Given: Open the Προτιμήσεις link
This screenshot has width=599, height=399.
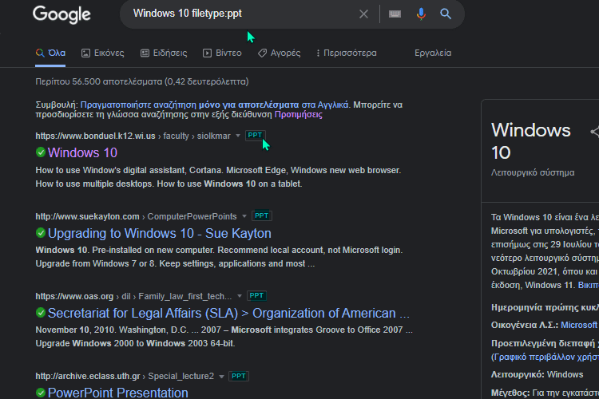Looking at the screenshot, I should [299, 115].
